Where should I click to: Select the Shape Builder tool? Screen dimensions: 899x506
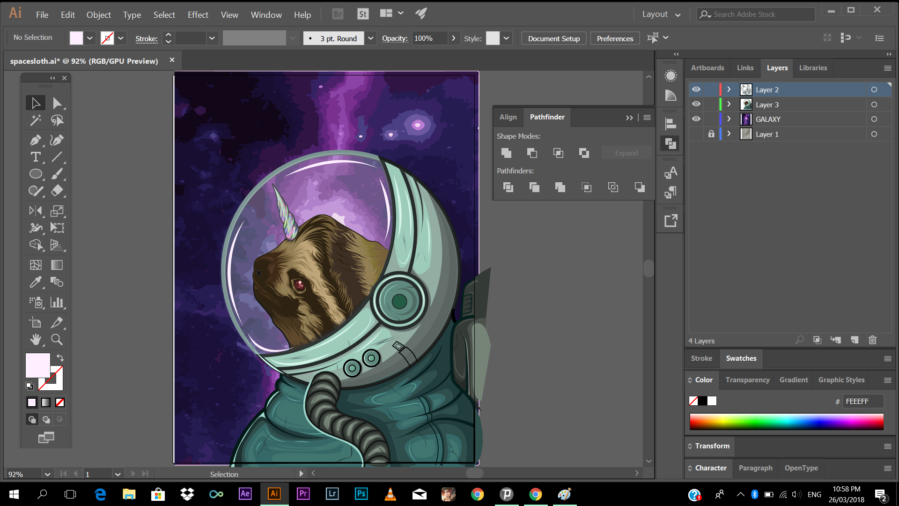tap(36, 245)
